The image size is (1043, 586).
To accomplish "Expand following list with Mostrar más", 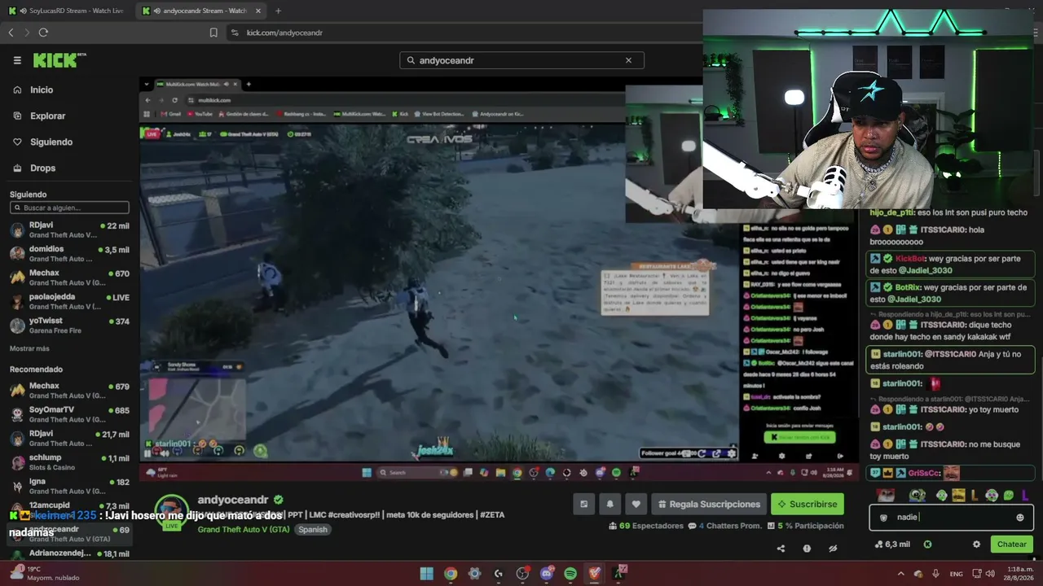I will pyautogui.click(x=29, y=348).
